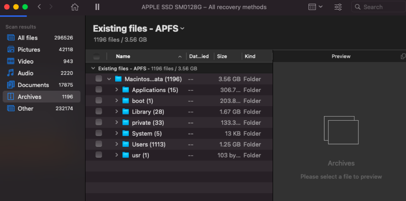This screenshot has height=201, width=406.
Task: Check the usr folder checkbox
Action: pyautogui.click(x=99, y=154)
